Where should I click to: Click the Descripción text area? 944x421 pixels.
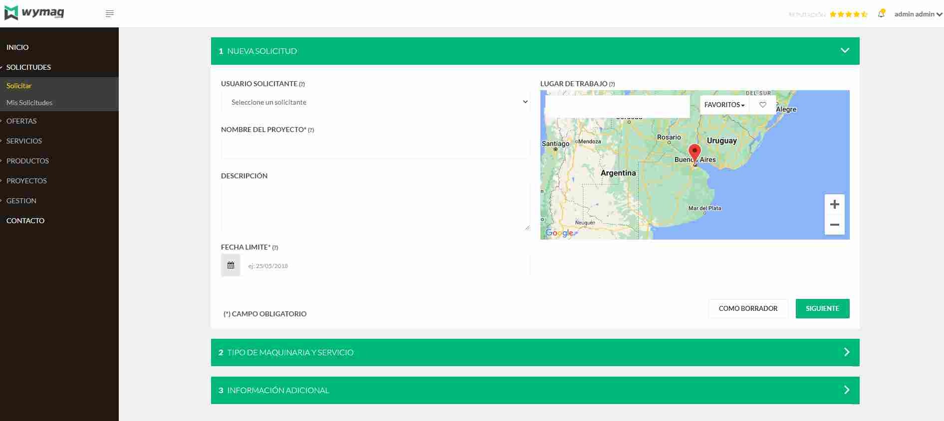click(375, 207)
